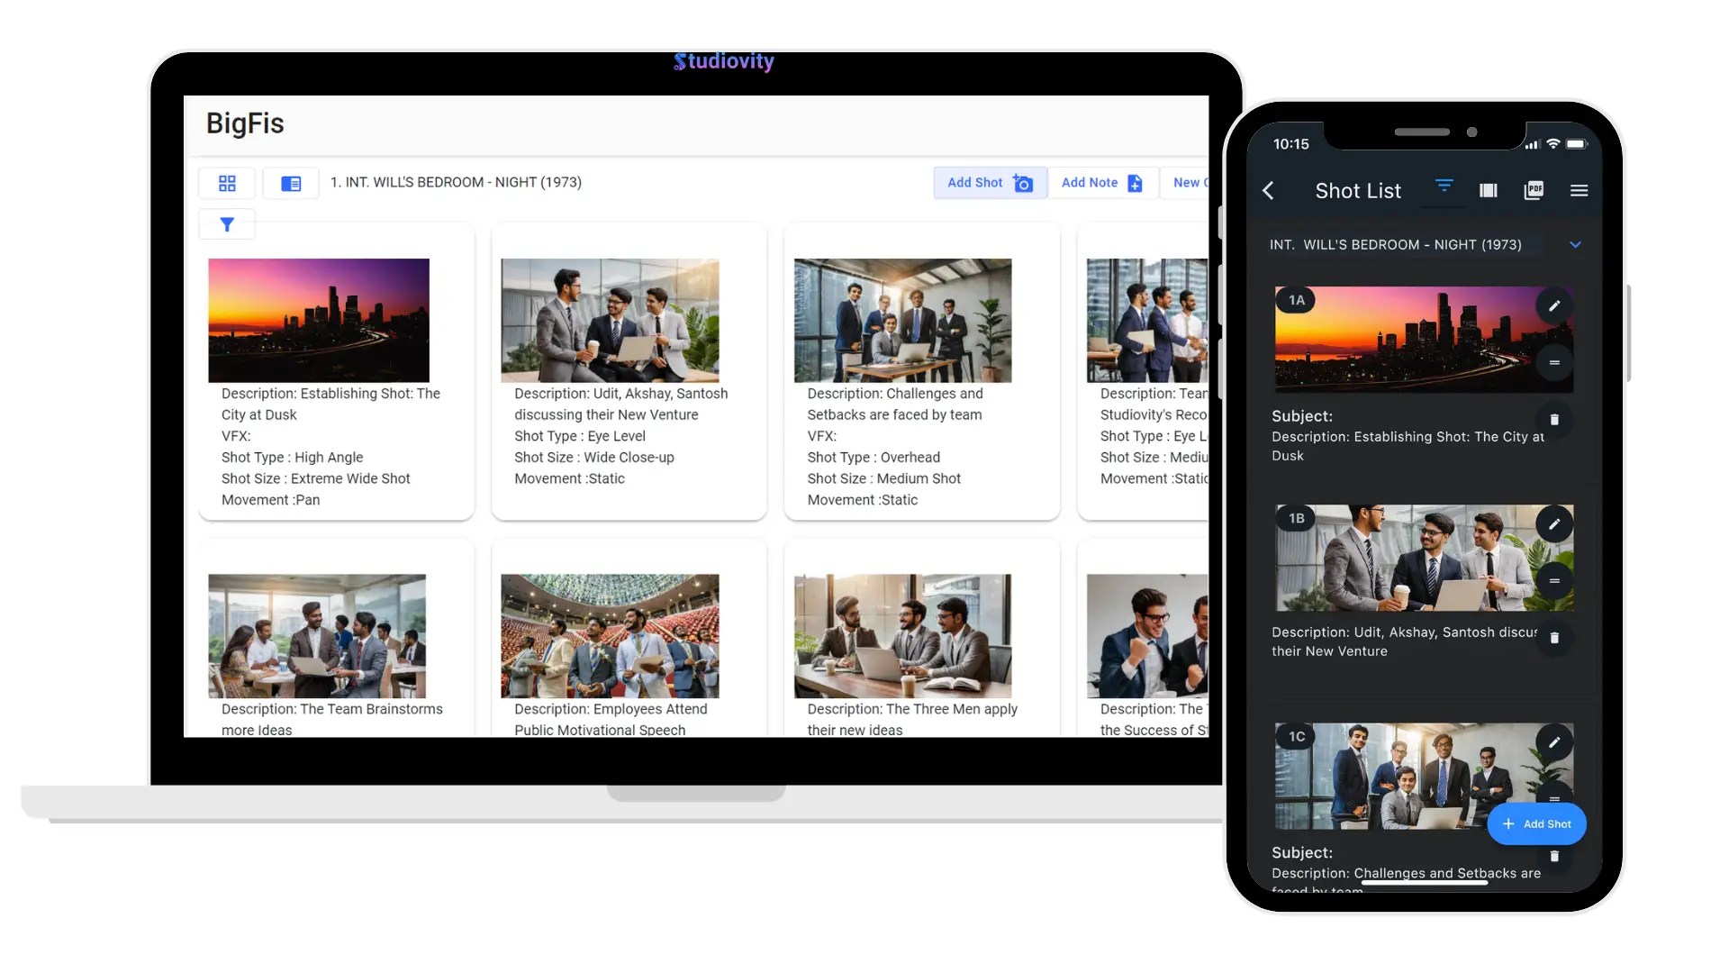Switch to list detail view icon
Screen dimensions: 1729x973
291,183
